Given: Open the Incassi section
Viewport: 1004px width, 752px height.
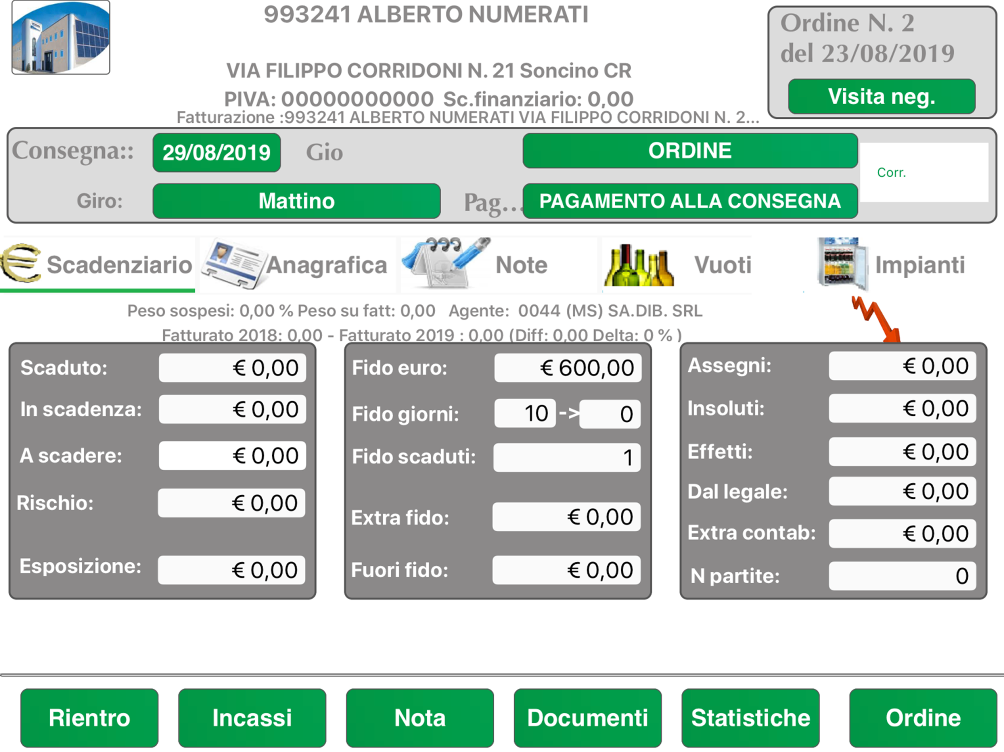Looking at the screenshot, I should pos(252,718).
